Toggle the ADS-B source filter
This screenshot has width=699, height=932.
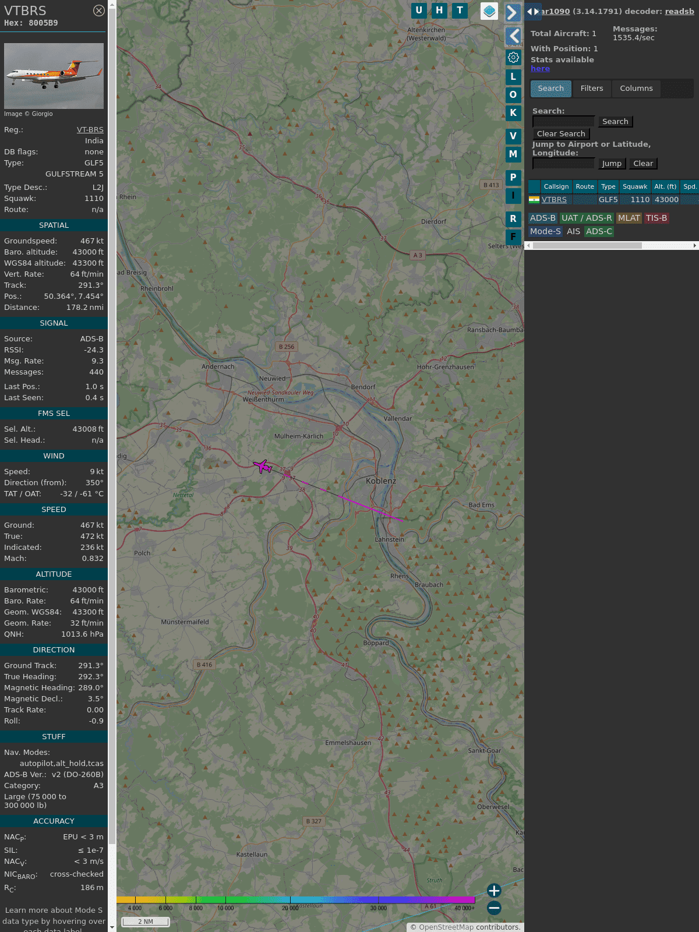point(542,218)
